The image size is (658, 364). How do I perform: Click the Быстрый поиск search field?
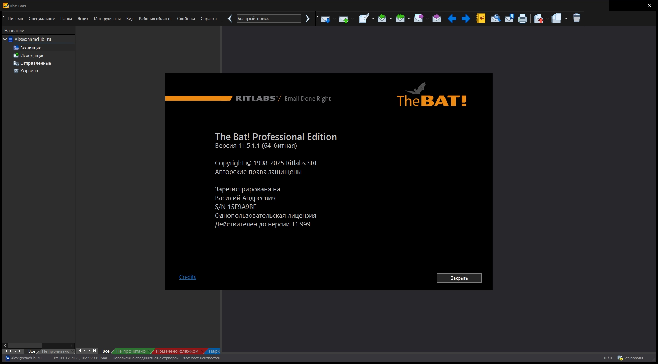point(268,19)
